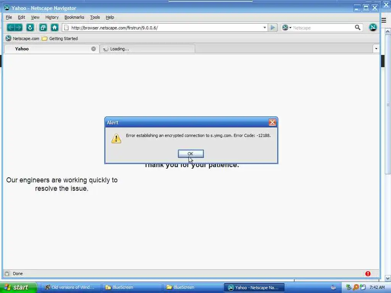Screen dimensions: 391x293
Task: Click scroll up arrow of outer scrollbar
Action: pos(388,31)
